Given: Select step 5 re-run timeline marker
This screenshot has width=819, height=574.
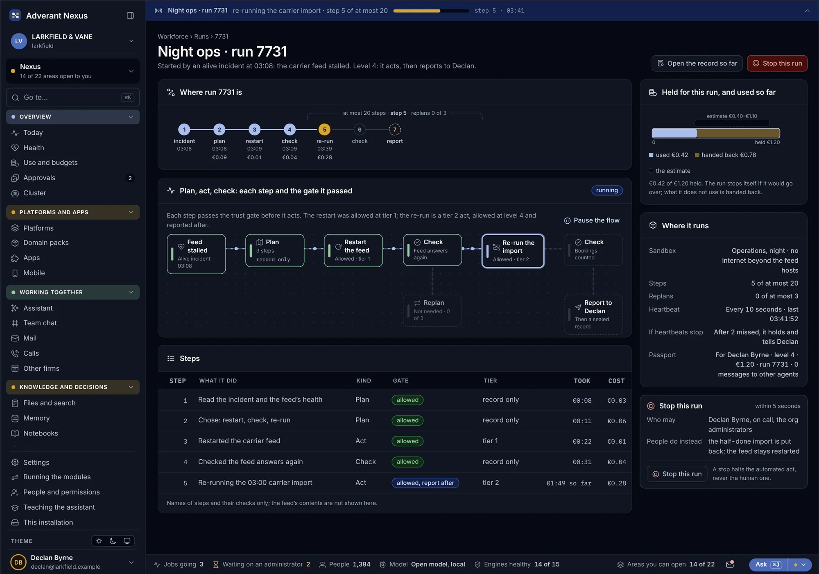Looking at the screenshot, I should [x=325, y=129].
